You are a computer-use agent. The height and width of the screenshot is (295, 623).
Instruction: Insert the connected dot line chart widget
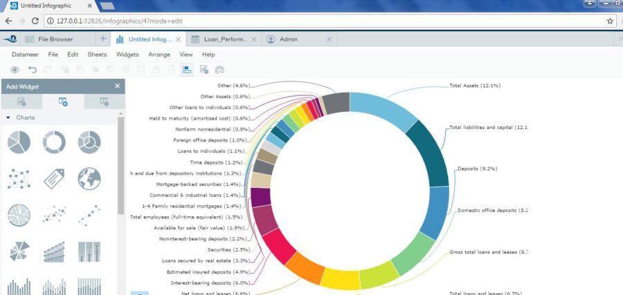tap(89, 216)
